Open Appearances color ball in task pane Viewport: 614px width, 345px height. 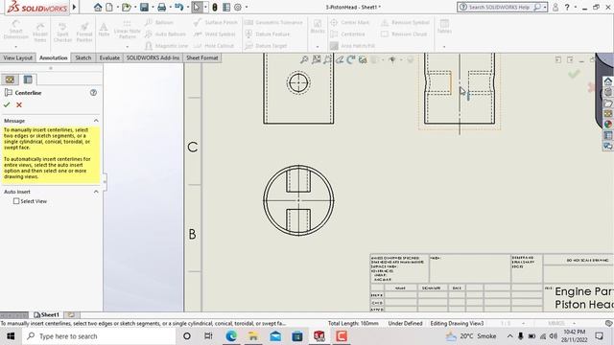tap(607, 125)
